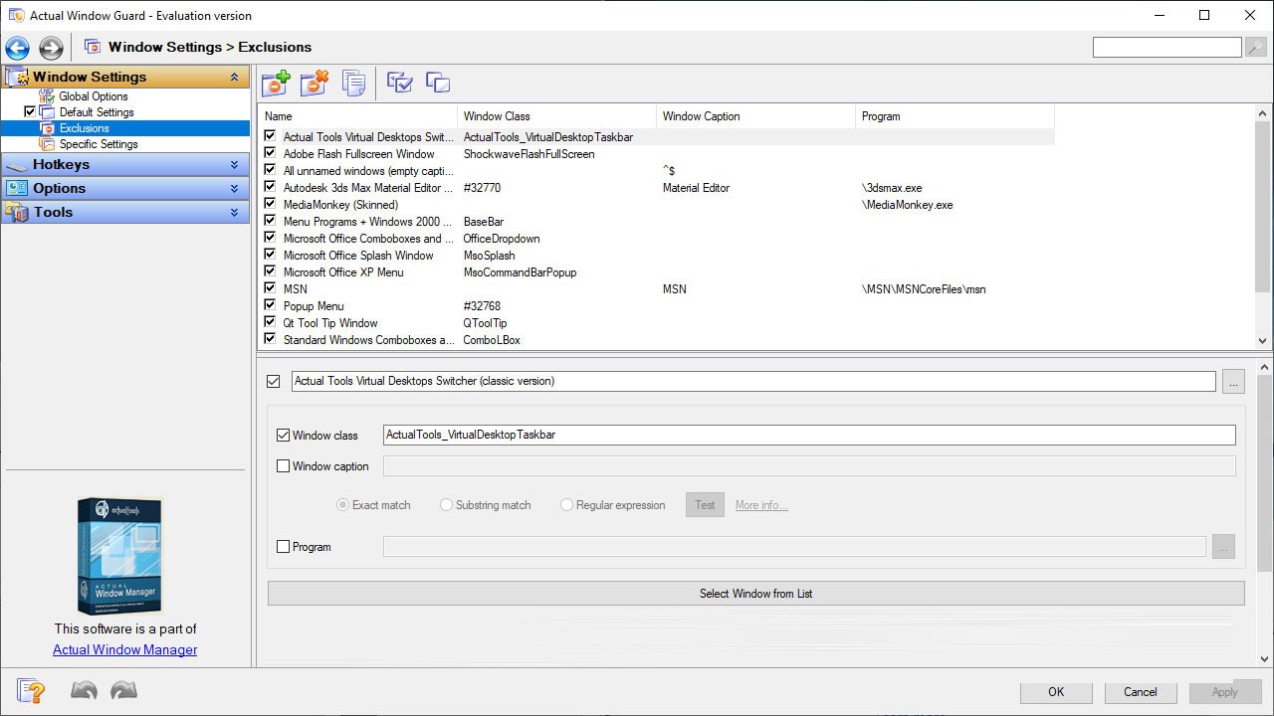Uncheck the Adobe Flash Fullscreen Window exclusion

click(269, 154)
